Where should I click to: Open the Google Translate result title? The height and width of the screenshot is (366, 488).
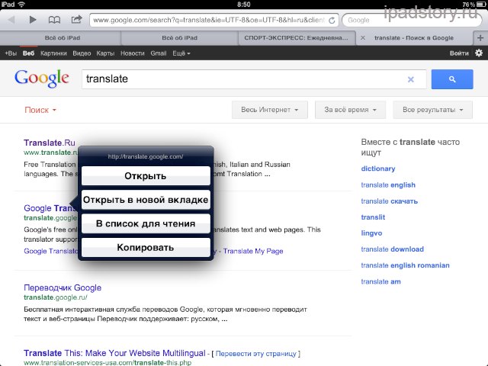click(x=50, y=208)
